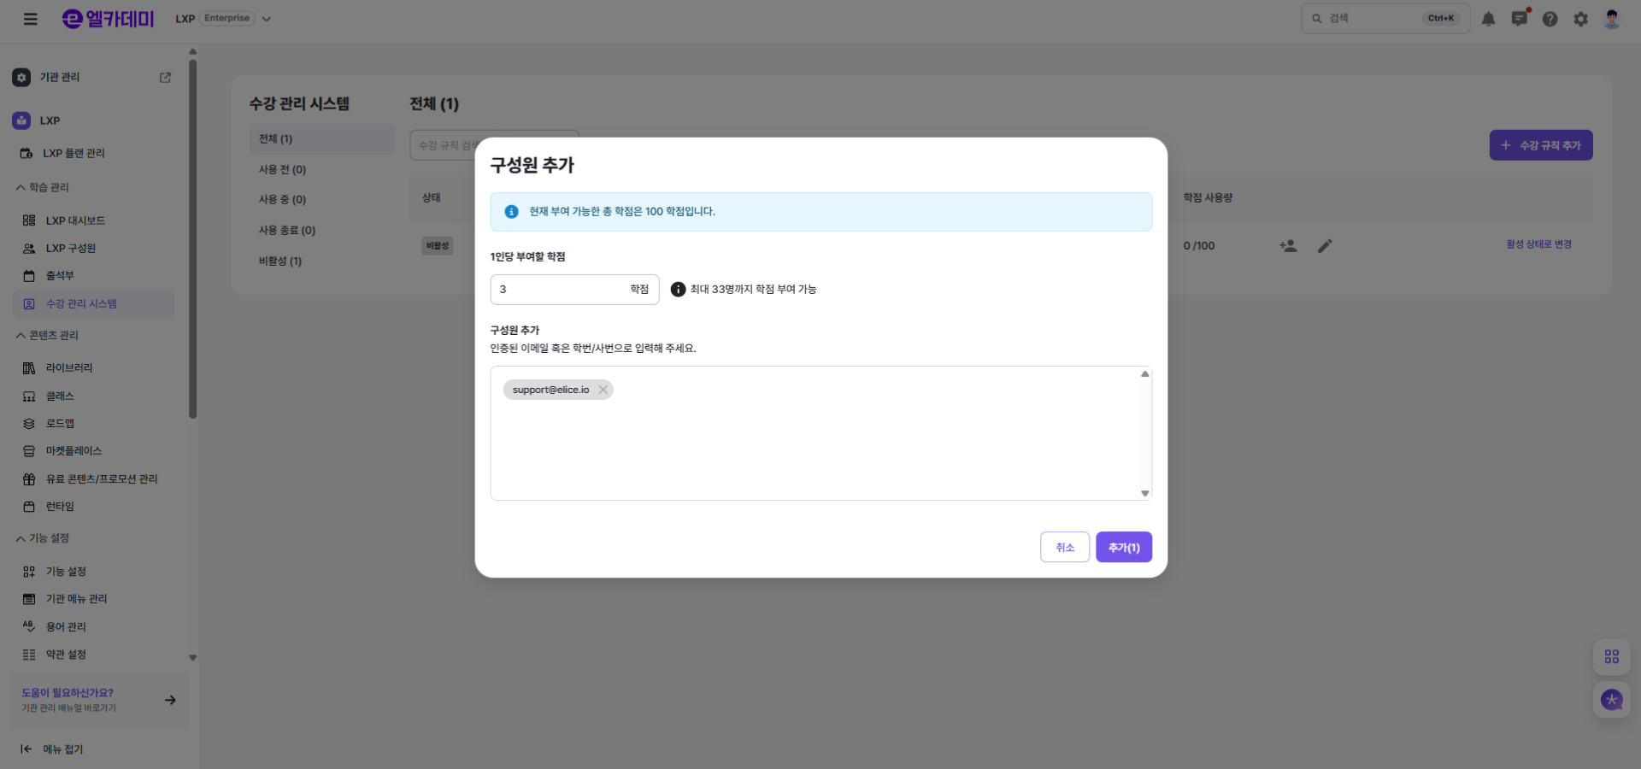Image resolution: width=1641 pixels, height=769 pixels.
Task: Open the settings gear icon
Action: click(1581, 18)
